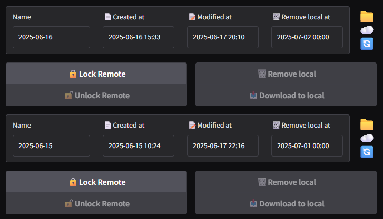Open folder icon for the 2025-06-16 entry
Viewport: 383px width, 219px height.
point(367,16)
